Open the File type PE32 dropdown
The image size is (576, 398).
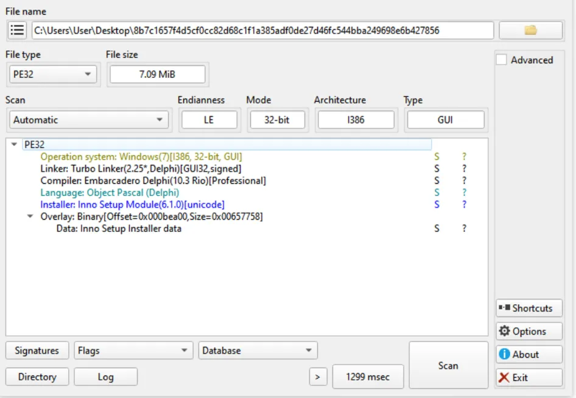click(x=53, y=74)
